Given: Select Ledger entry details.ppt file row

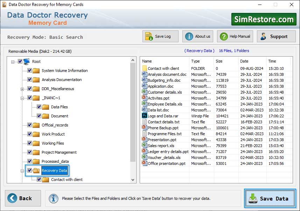Looking at the screenshot, I should pos(216,151).
